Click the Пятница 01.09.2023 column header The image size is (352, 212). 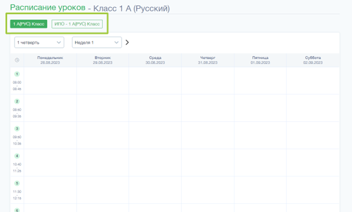pos(260,60)
